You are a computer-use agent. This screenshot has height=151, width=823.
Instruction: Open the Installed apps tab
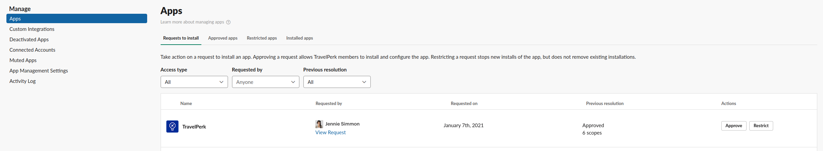coord(299,38)
